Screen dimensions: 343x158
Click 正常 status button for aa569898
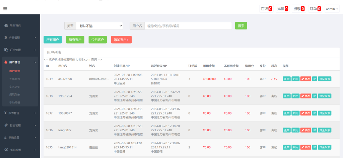click(x=287, y=79)
